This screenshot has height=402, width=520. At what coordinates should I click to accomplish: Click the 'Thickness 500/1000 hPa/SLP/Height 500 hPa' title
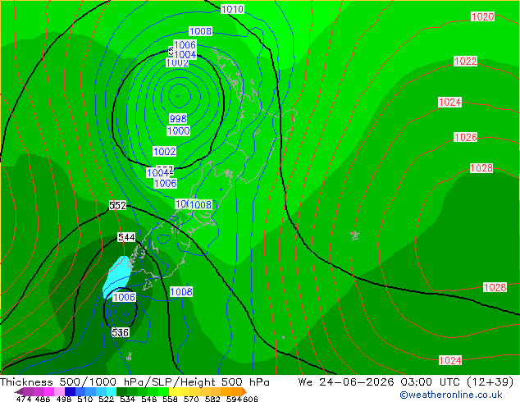point(135,382)
